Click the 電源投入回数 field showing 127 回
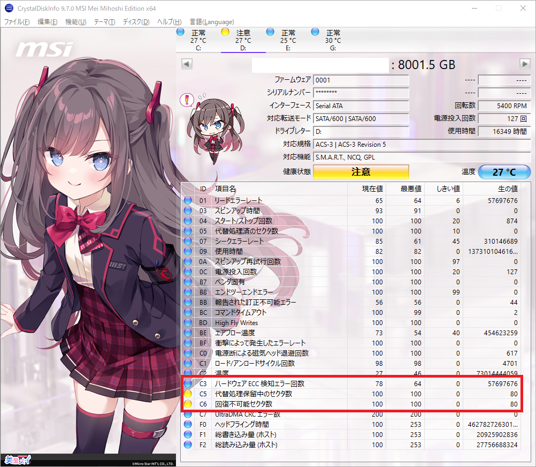Image resolution: width=536 pixels, height=467 pixels. pos(504,119)
